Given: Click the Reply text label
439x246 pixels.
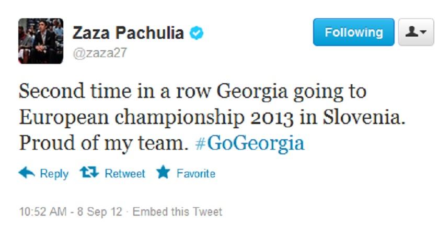Looking at the screenshot, I should coord(54,173).
